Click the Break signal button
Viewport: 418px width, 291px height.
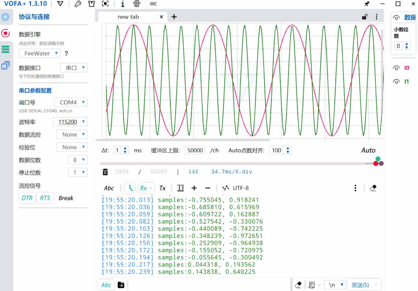[66, 198]
